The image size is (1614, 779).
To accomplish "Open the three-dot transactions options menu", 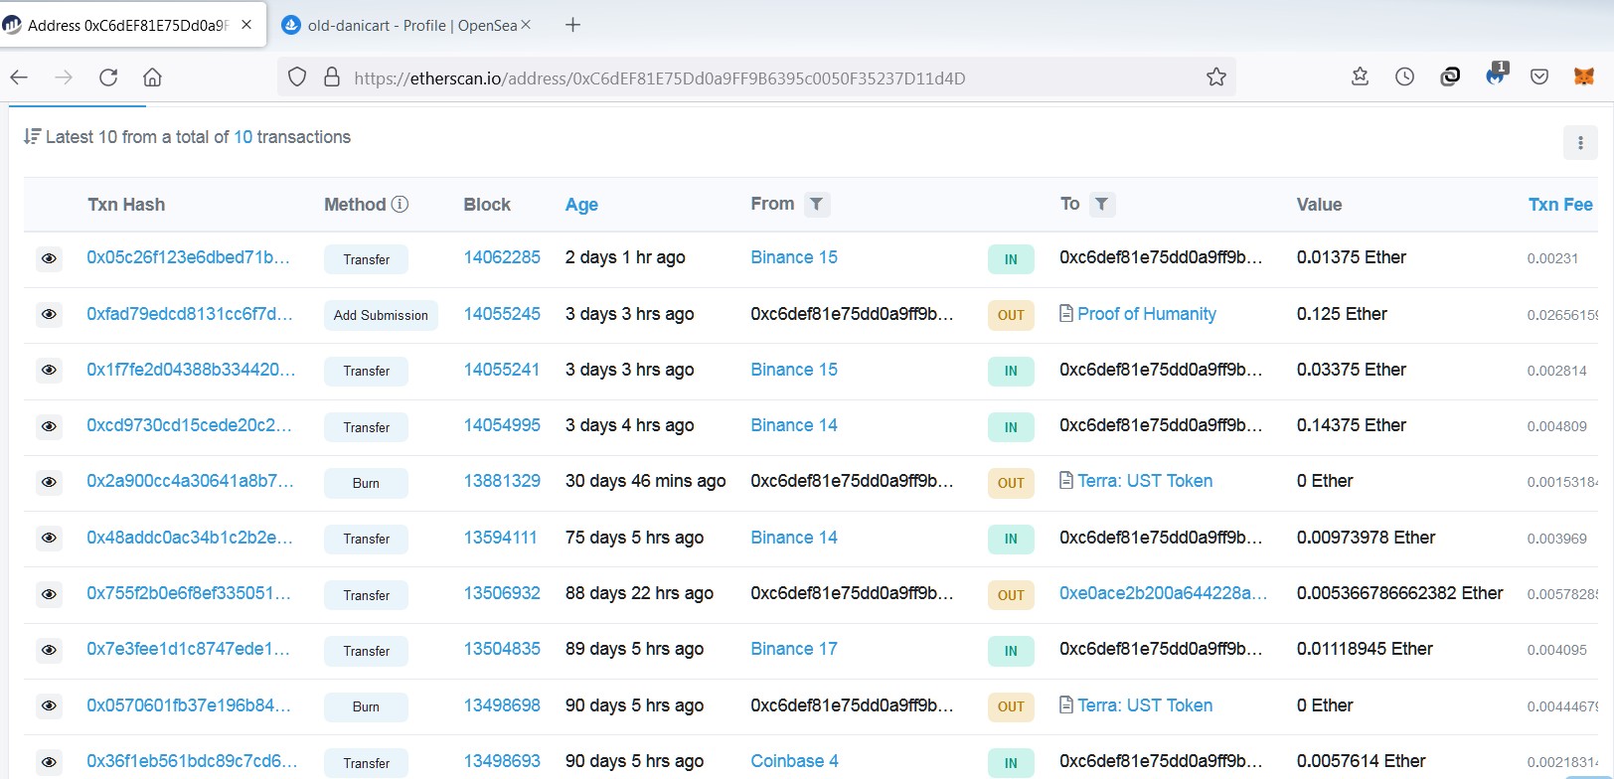I will coord(1580,143).
